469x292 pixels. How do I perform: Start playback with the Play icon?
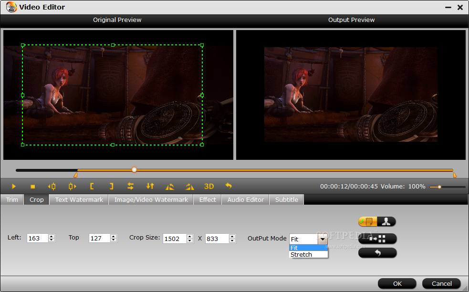pyautogui.click(x=13, y=187)
